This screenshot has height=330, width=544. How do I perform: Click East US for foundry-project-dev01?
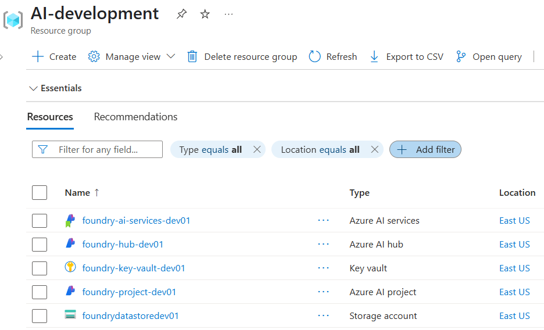(x=514, y=292)
